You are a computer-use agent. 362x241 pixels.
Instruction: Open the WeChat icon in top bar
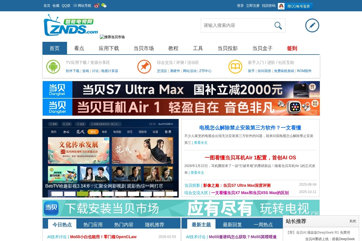(x=104, y=6)
